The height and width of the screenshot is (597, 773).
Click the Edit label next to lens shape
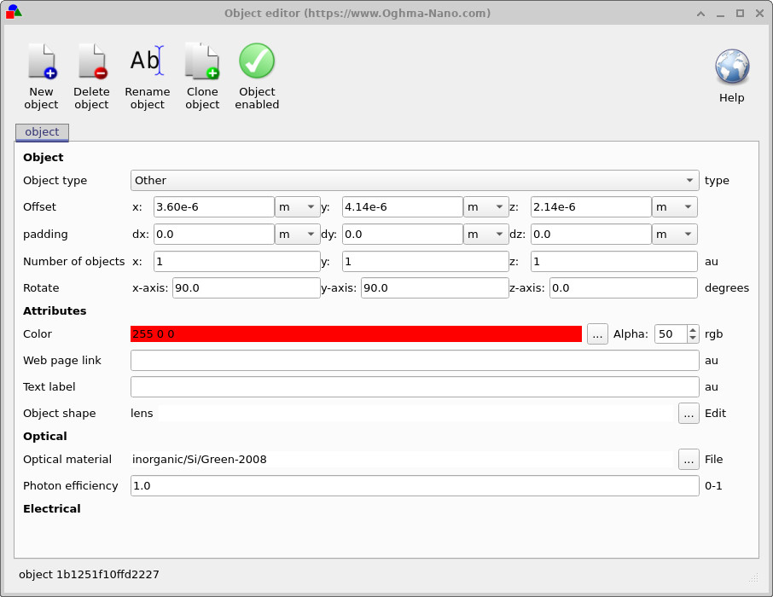[x=715, y=413]
